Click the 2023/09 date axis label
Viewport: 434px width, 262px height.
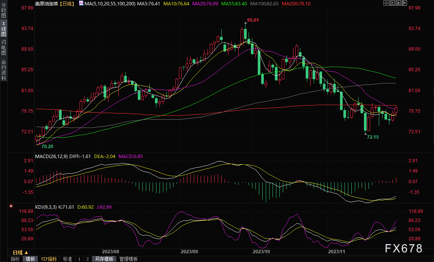pyautogui.click(x=189, y=251)
